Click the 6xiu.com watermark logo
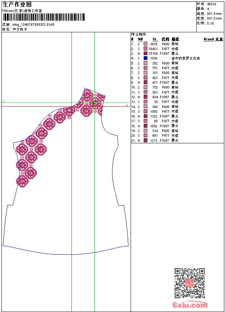Viewport: 225px width, 312px height. 190,305
